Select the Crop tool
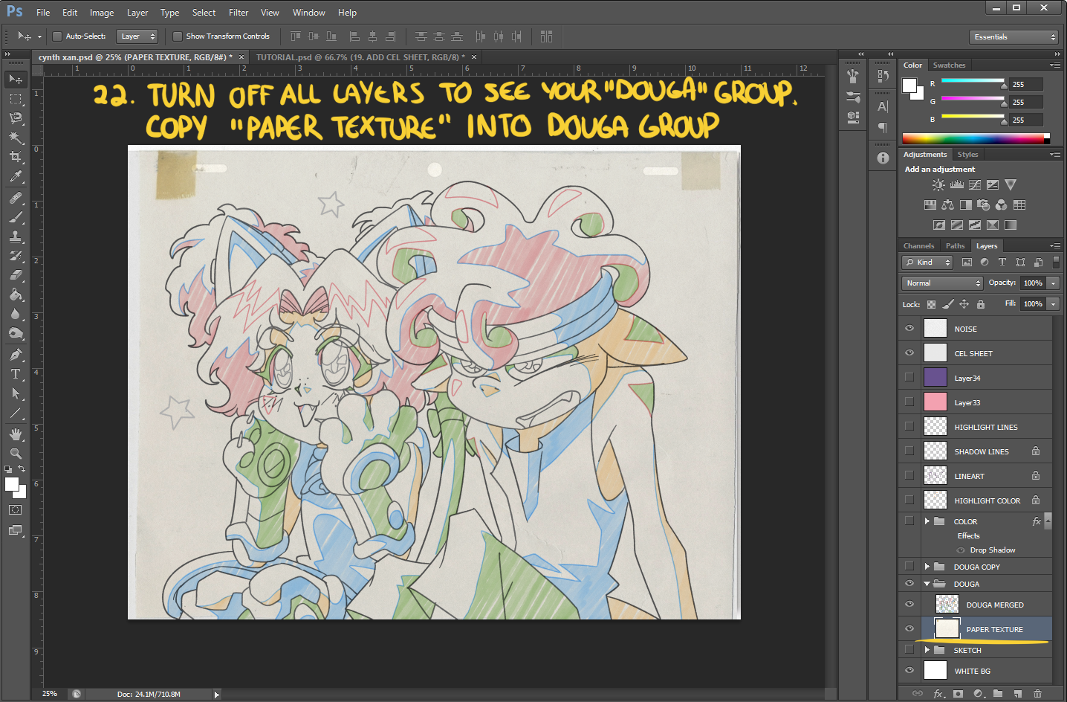This screenshot has width=1067, height=702. (16, 157)
